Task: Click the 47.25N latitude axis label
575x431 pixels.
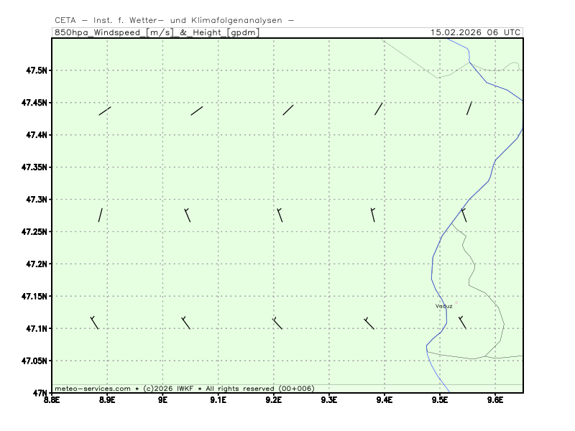Action: (x=34, y=231)
